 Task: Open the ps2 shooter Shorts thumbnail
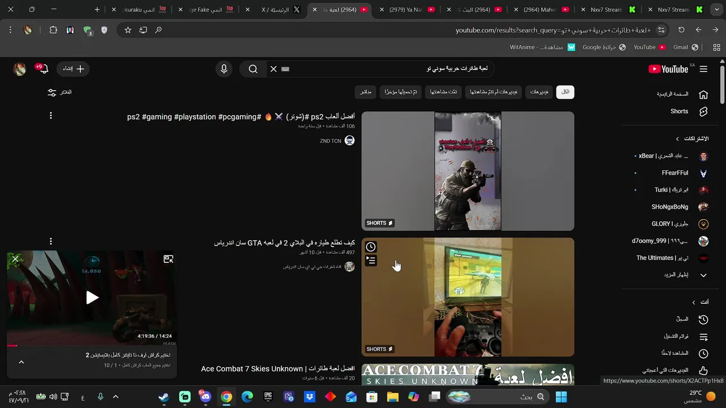point(468,171)
